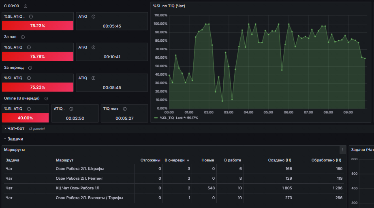The height and width of the screenshot is (208, 374).
Task: Click info icon beside За час heading
Action: [x=23, y=37]
